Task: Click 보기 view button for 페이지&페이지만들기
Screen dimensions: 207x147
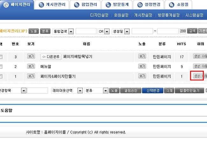Action: pyautogui.click(x=31, y=76)
